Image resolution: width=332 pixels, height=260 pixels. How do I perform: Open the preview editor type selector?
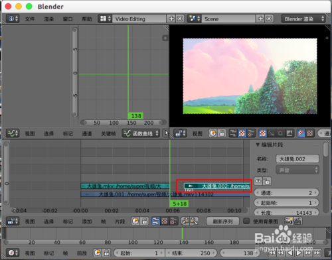tap(181, 133)
